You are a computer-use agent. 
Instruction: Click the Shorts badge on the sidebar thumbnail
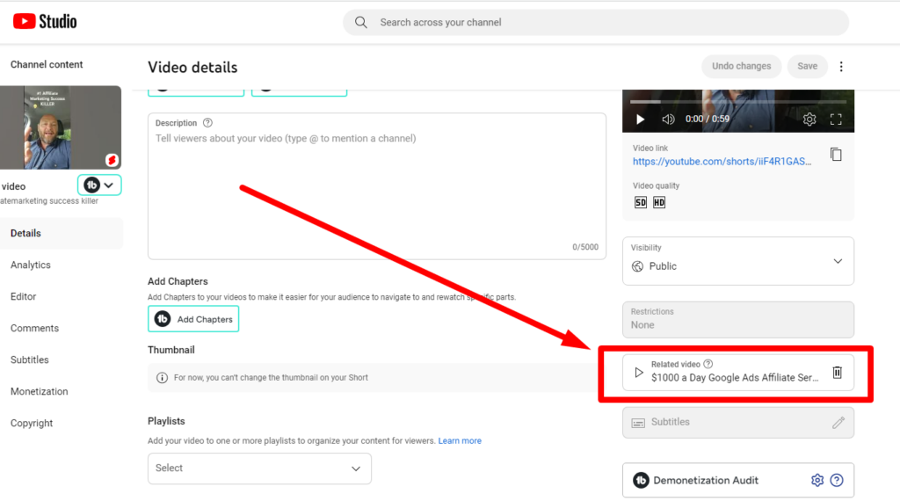tap(112, 160)
